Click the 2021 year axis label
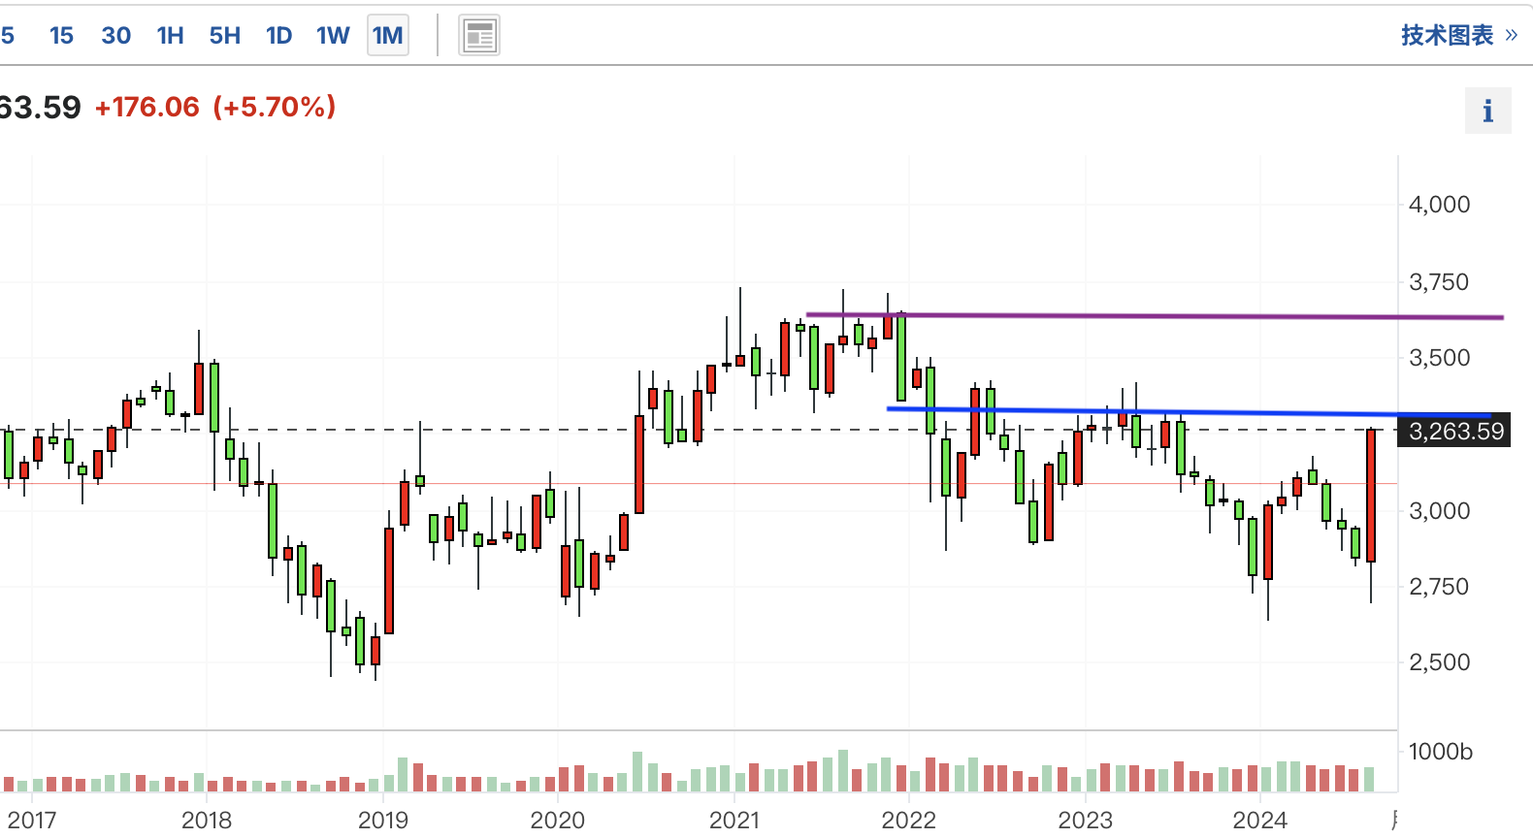 coord(734,821)
